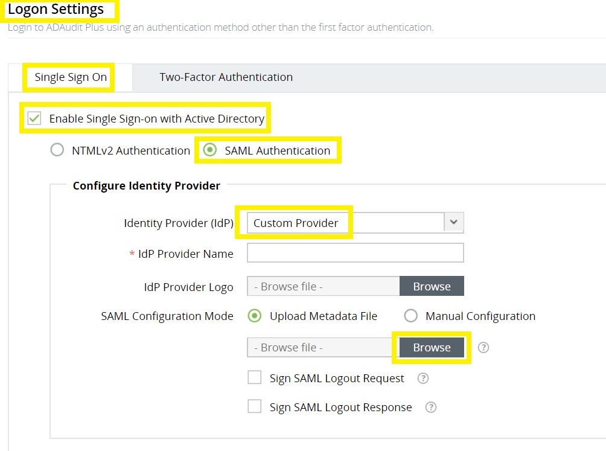Open help icon beside Sign SAML Logout Request
606x451 pixels.
click(x=423, y=378)
